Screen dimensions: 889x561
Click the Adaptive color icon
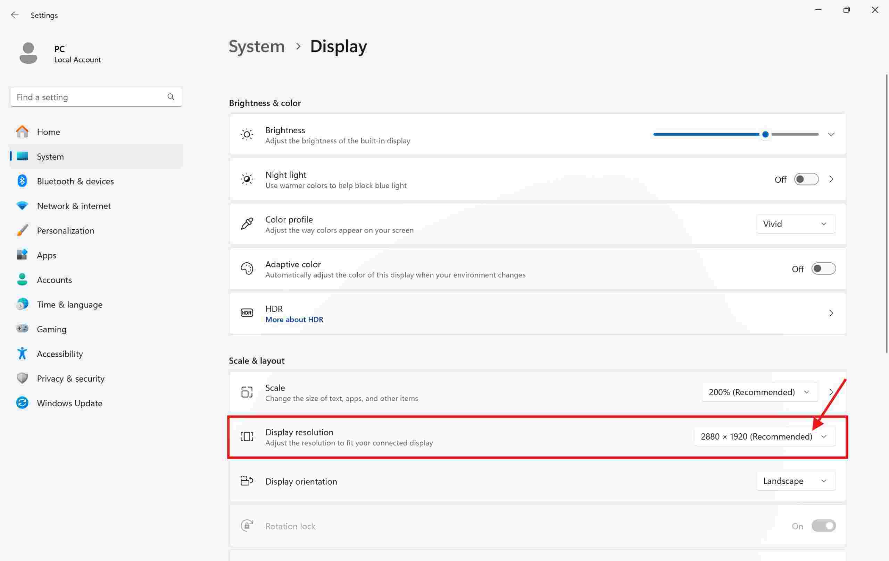[247, 268]
